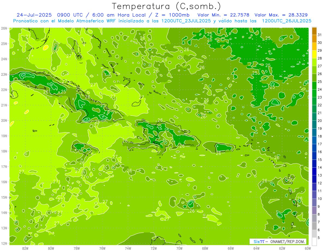Click 'SisTT - ONAMET/REP.DOM.' credit label
Screen dimensions: 327x252
tap(278, 241)
